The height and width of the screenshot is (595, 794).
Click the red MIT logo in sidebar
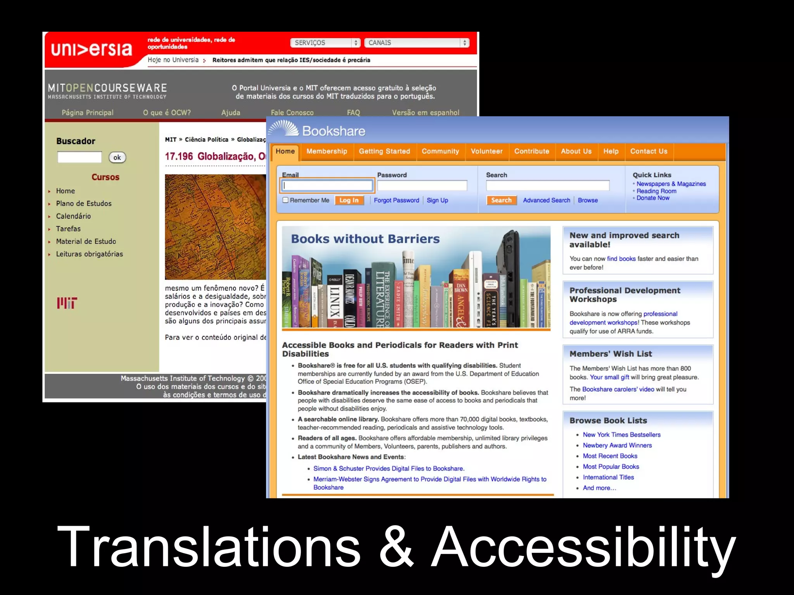(67, 303)
